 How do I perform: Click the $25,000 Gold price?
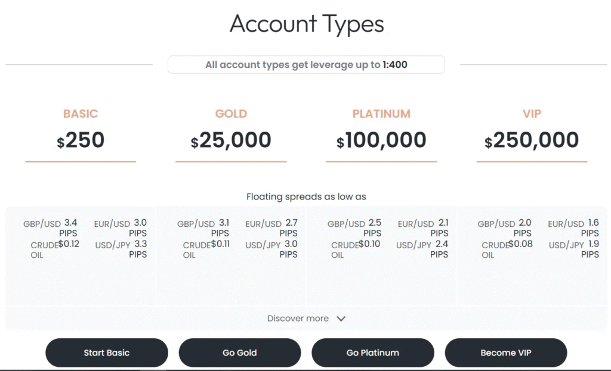pyautogui.click(x=231, y=141)
